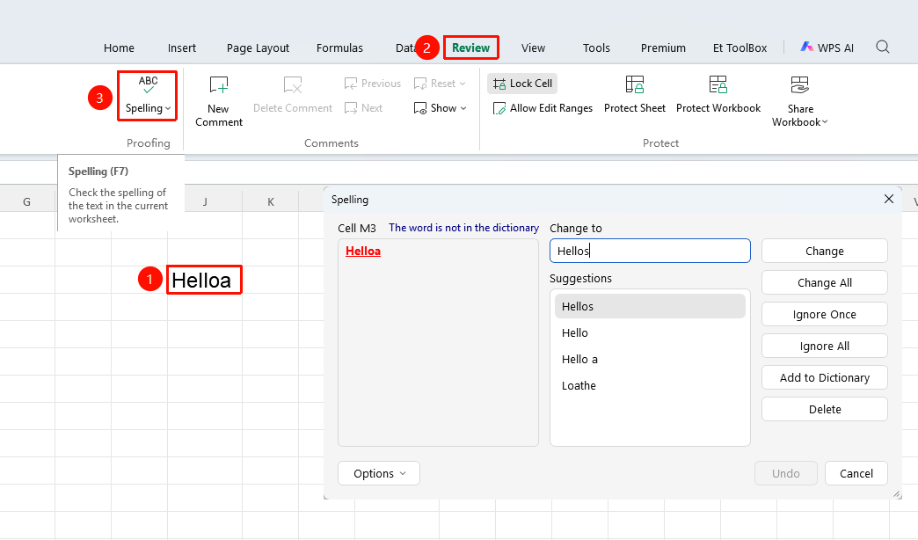The image size is (918, 540).
Task: Click Add to Dictionary
Action: click(824, 378)
